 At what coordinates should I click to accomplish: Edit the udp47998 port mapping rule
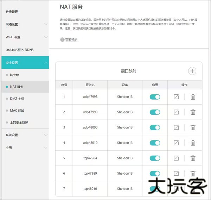[177, 97]
